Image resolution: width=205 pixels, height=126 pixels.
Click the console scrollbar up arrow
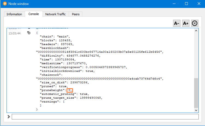click(196, 31)
